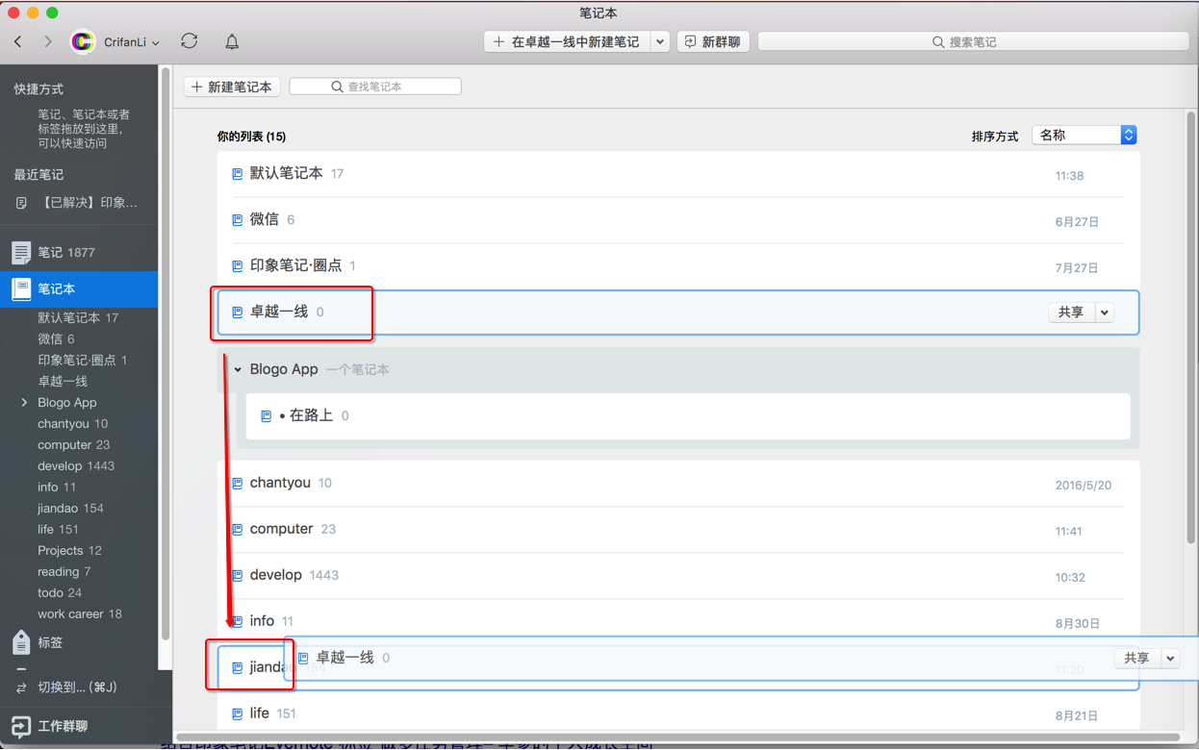1199x750 pixels.
Task: Open 微信 notebook in main list
Action: pyautogui.click(x=678, y=220)
